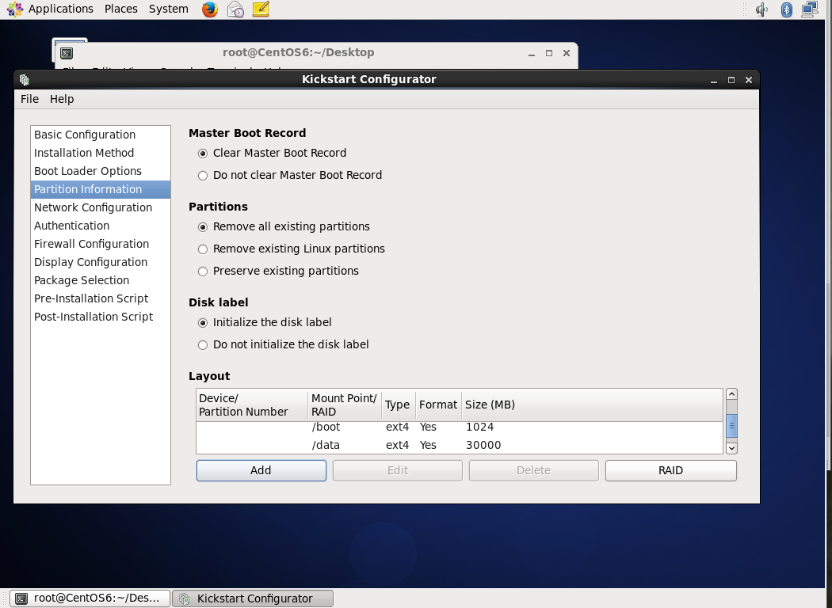832x608 pixels.
Task: Click the 30000 size cell
Action: tap(483, 445)
